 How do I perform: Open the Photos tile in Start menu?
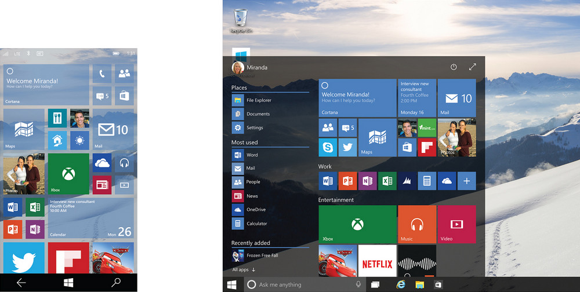[x=457, y=137]
